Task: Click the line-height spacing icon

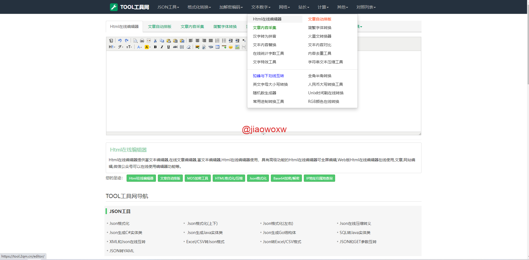Action: [x=182, y=47]
